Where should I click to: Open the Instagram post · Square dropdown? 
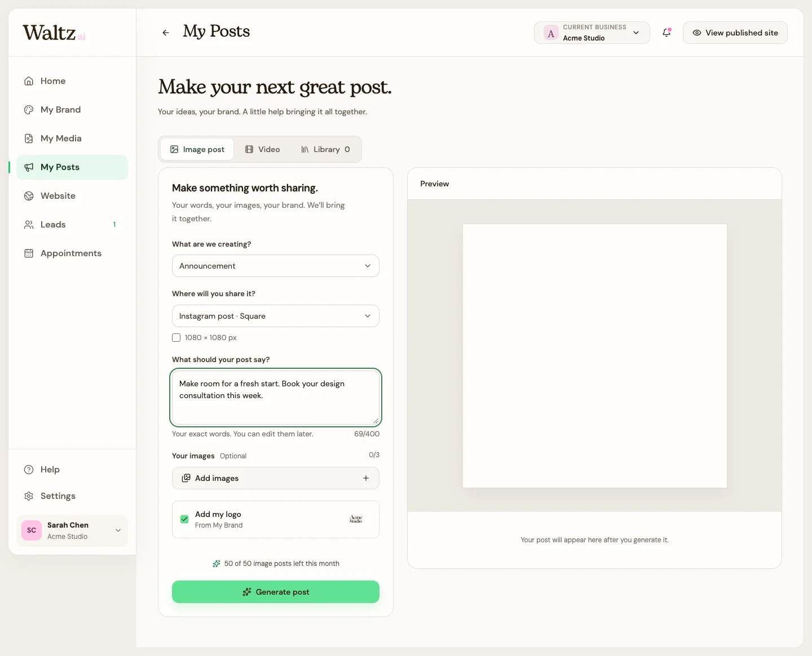[276, 316]
